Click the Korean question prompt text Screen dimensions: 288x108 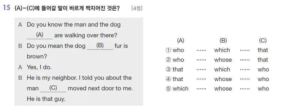tap(67, 8)
